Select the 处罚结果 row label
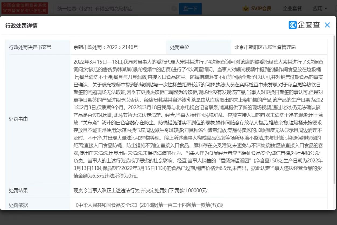 [x=18, y=191]
